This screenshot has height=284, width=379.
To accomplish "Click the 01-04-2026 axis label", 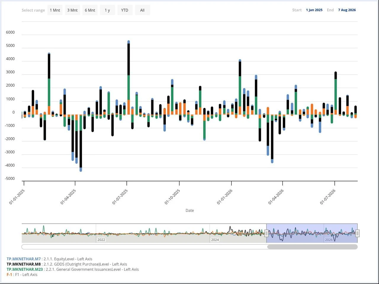I will click(x=276, y=197).
